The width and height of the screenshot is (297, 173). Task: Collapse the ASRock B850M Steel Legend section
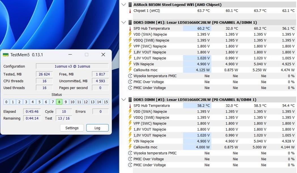[x=124, y=5]
